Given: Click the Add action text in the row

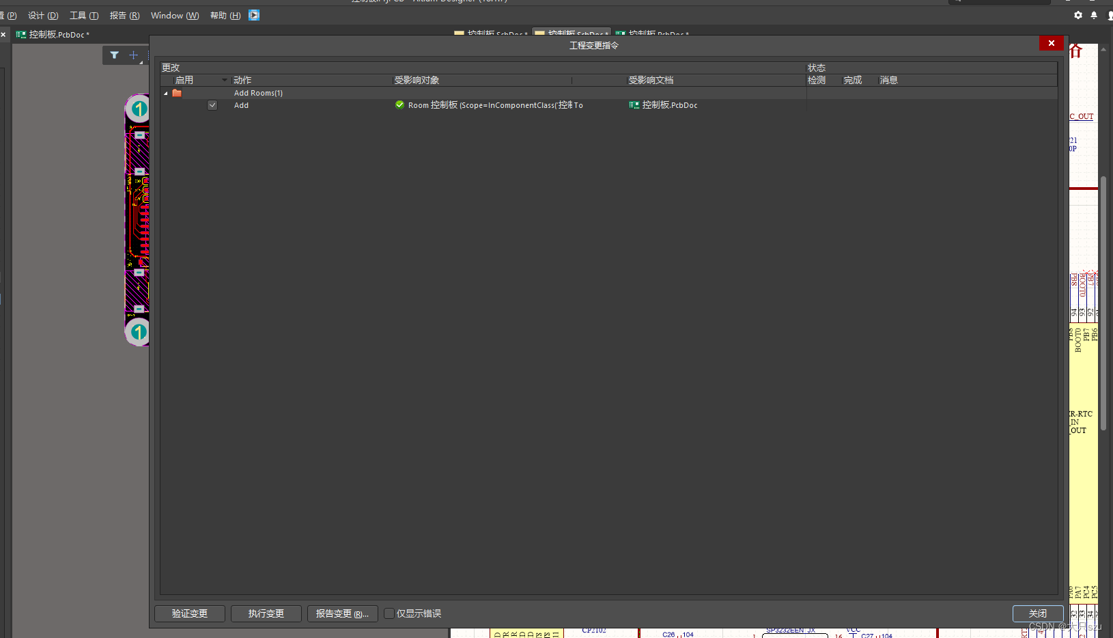Looking at the screenshot, I should coord(241,105).
